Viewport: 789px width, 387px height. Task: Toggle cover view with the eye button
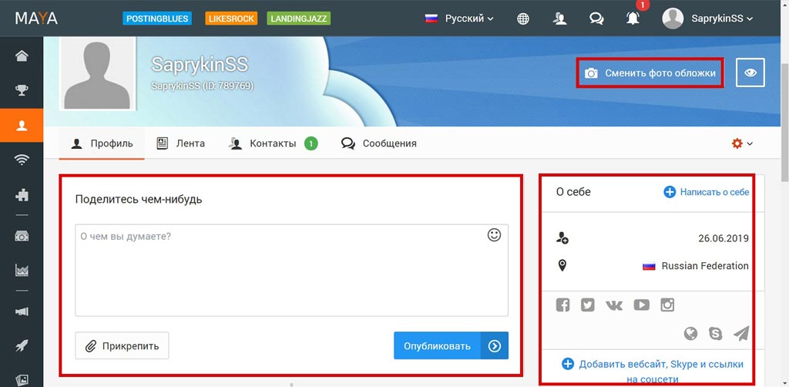click(x=750, y=73)
